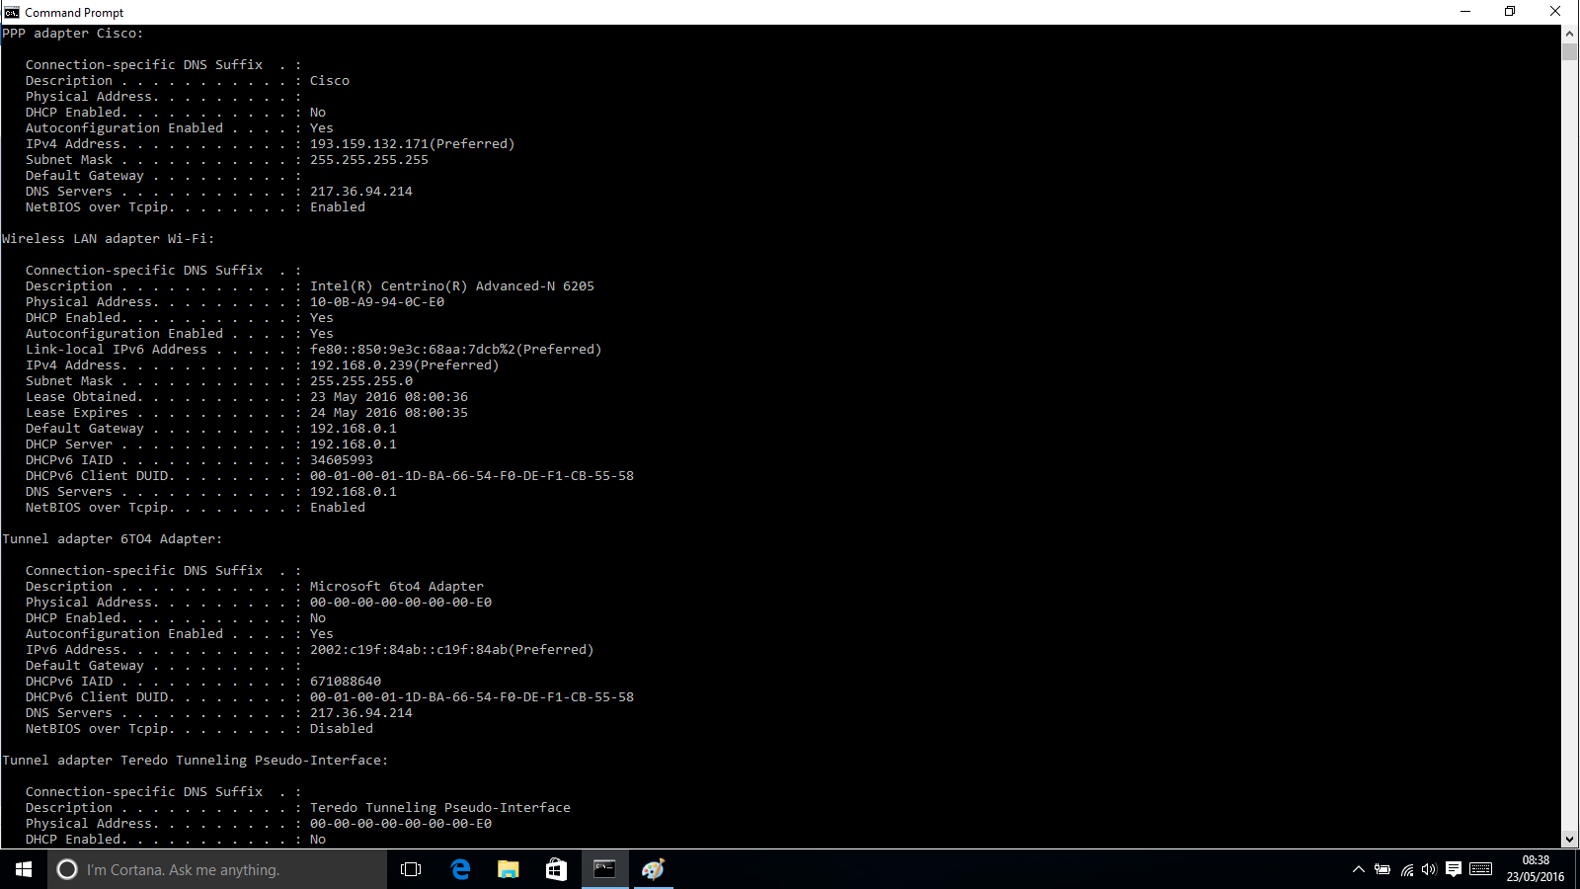Show hidden system tray icons

tap(1359, 869)
